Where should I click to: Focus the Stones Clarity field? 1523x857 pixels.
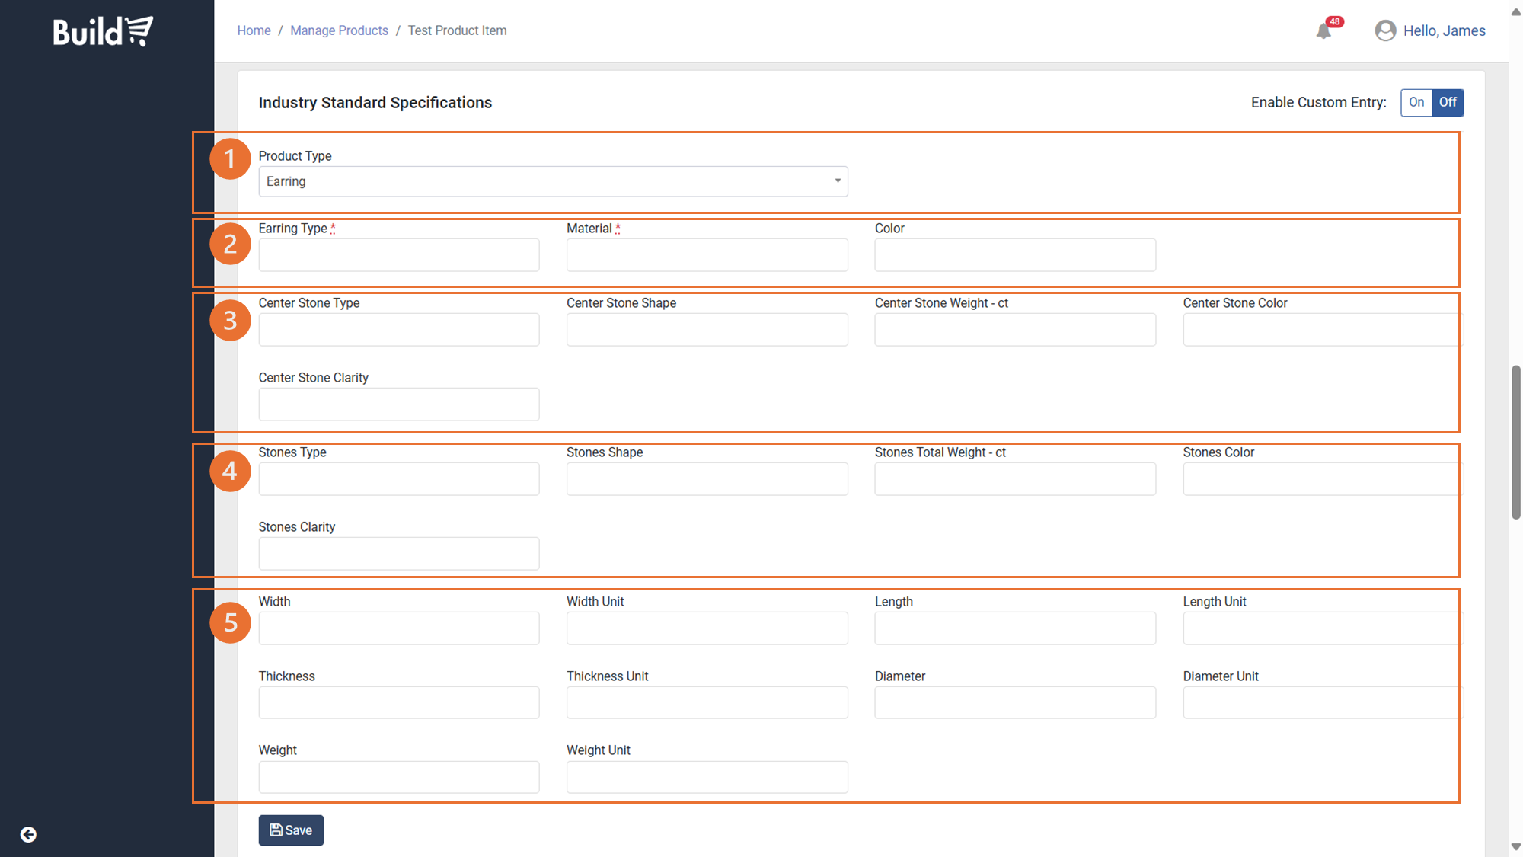(x=399, y=553)
